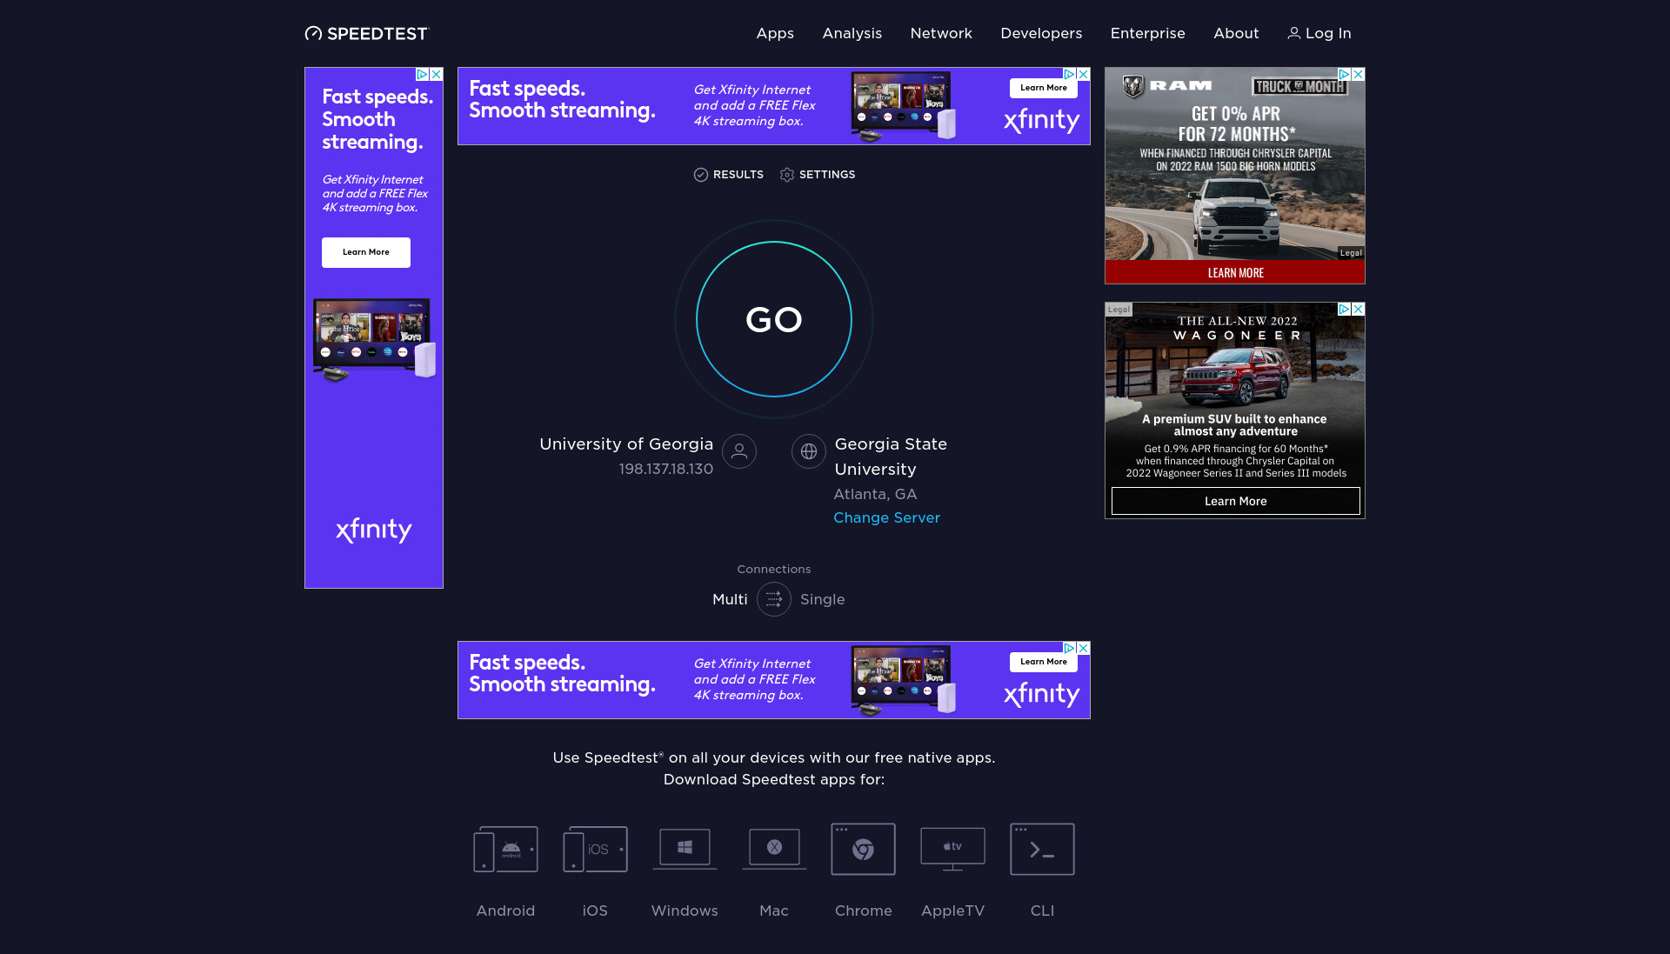The height and width of the screenshot is (954, 1670).
Task: Click the TV image in left Xfinity ad
Action: click(374, 340)
